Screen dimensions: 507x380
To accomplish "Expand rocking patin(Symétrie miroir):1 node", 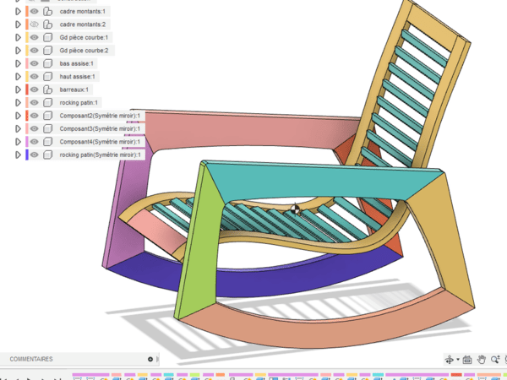I will click(18, 155).
